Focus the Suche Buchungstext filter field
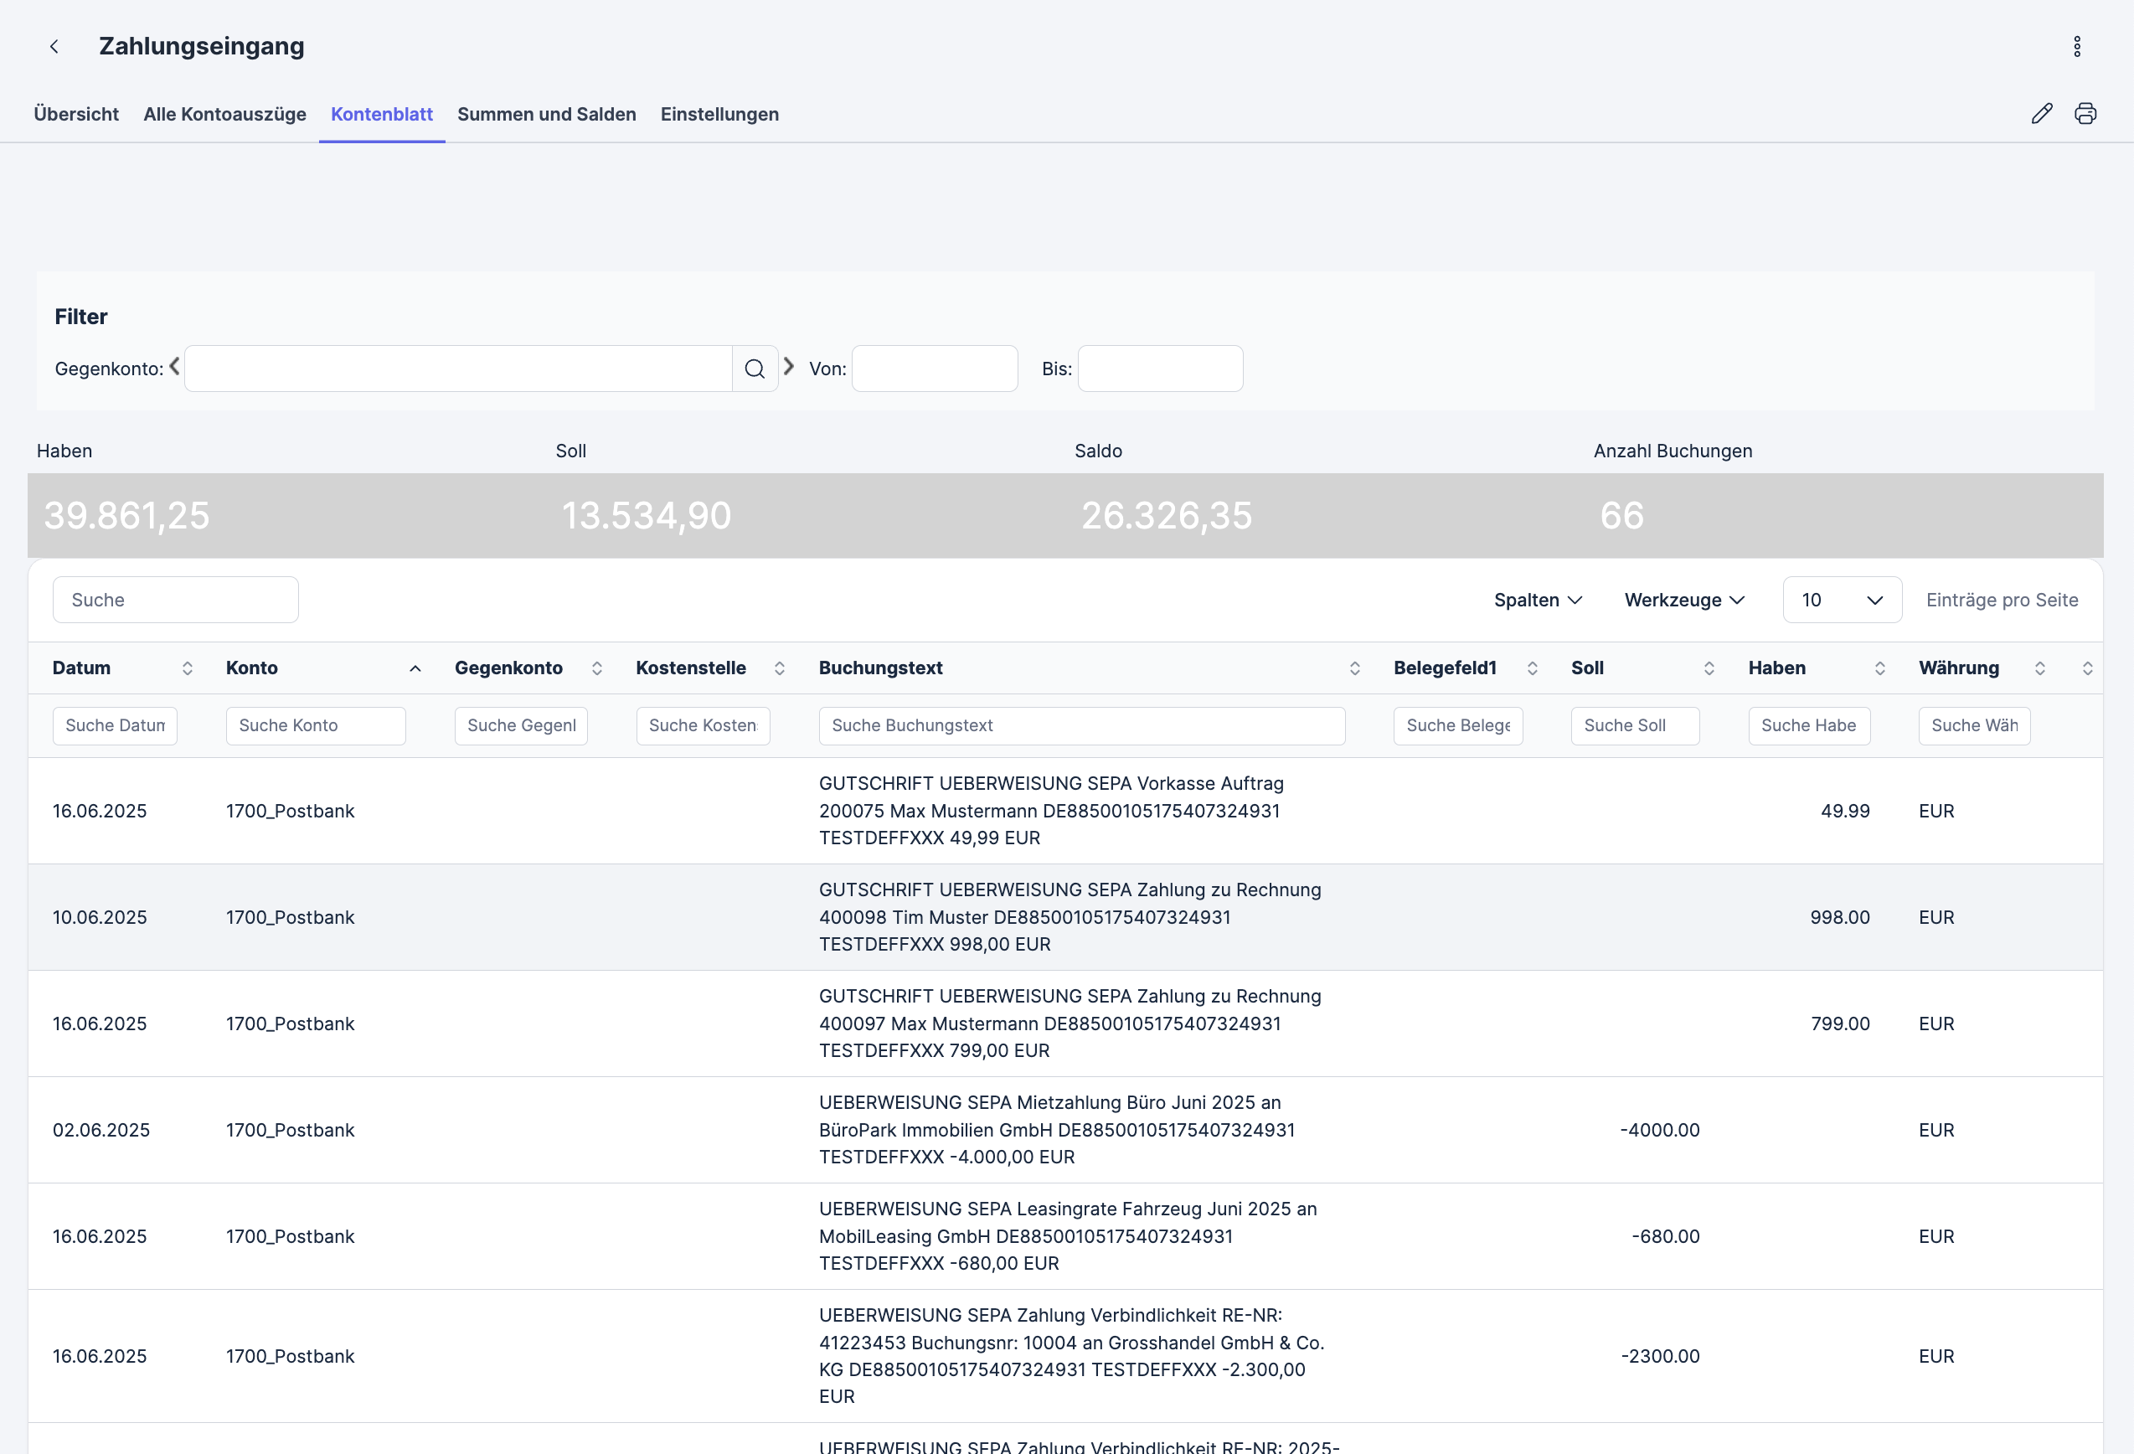The image size is (2134, 1454). click(x=1080, y=725)
